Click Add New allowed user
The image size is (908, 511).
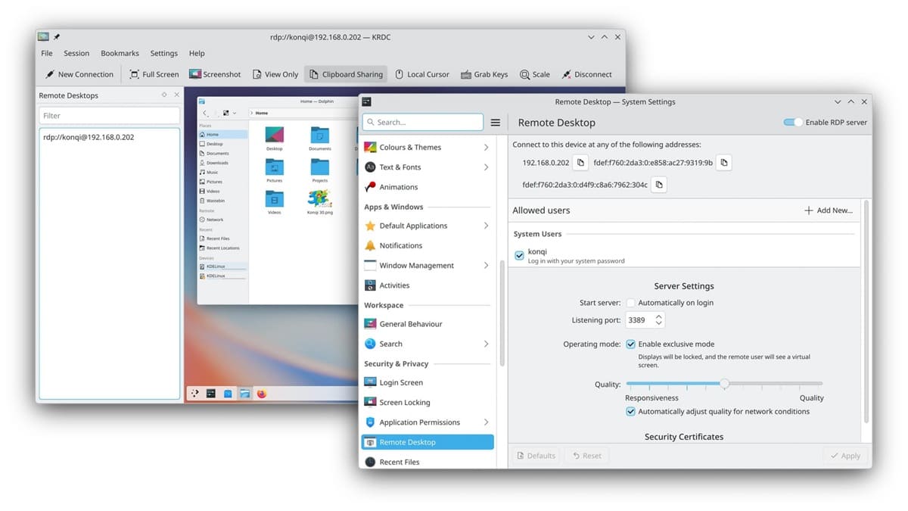click(x=829, y=210)
